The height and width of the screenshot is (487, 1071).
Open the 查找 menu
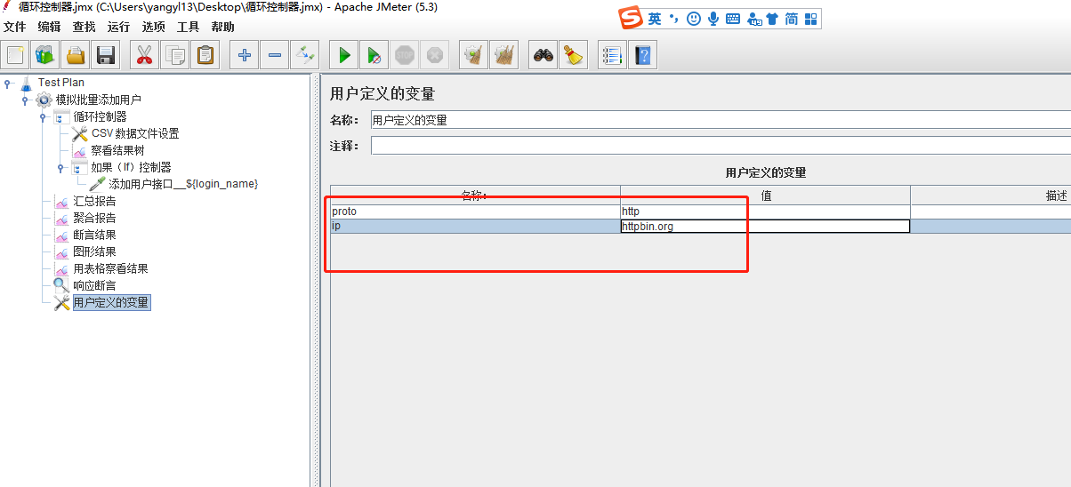click(x=84, y=27)
